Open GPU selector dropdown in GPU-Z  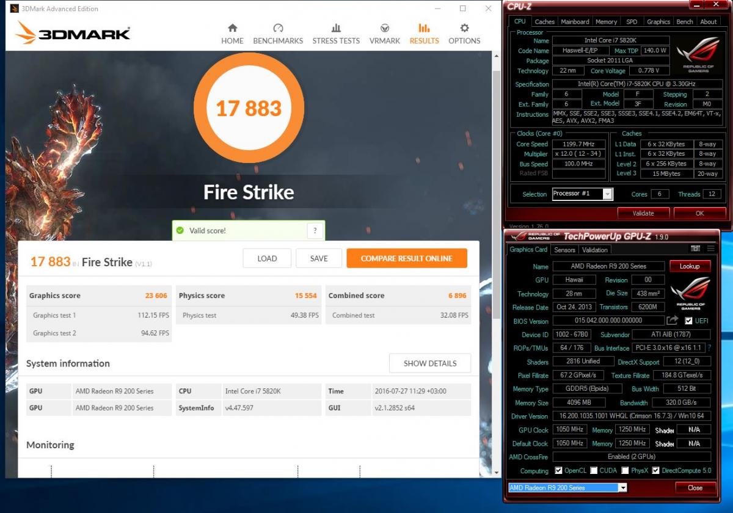click(567, 487)
